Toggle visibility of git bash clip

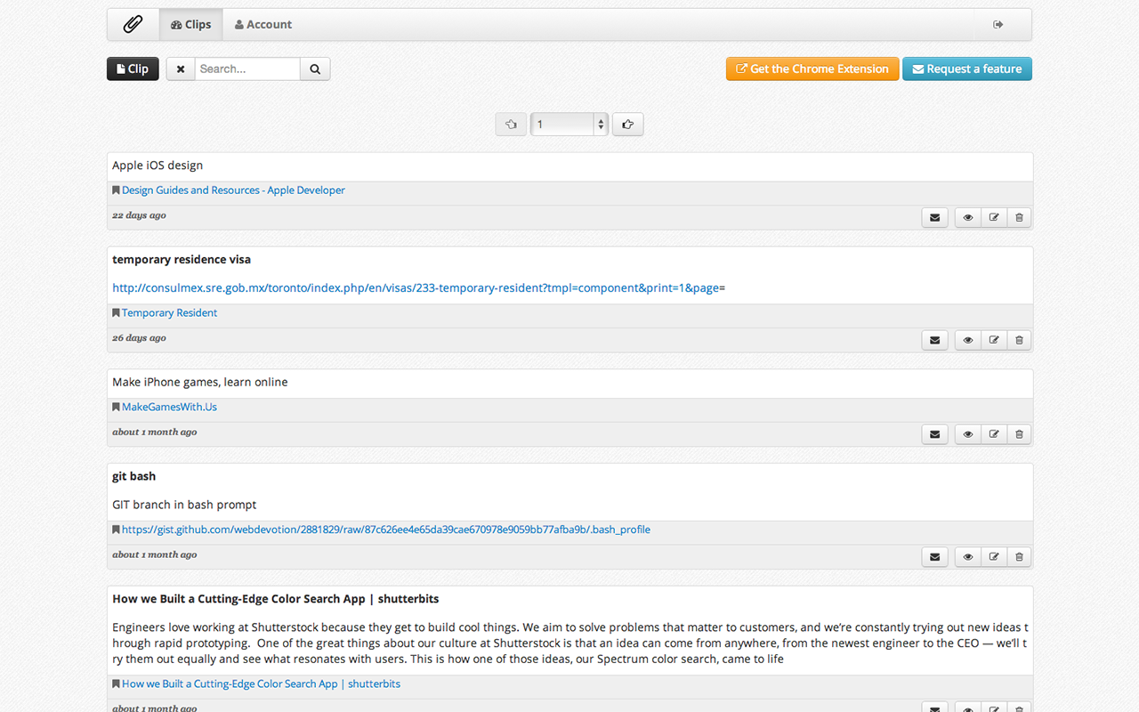967,557
